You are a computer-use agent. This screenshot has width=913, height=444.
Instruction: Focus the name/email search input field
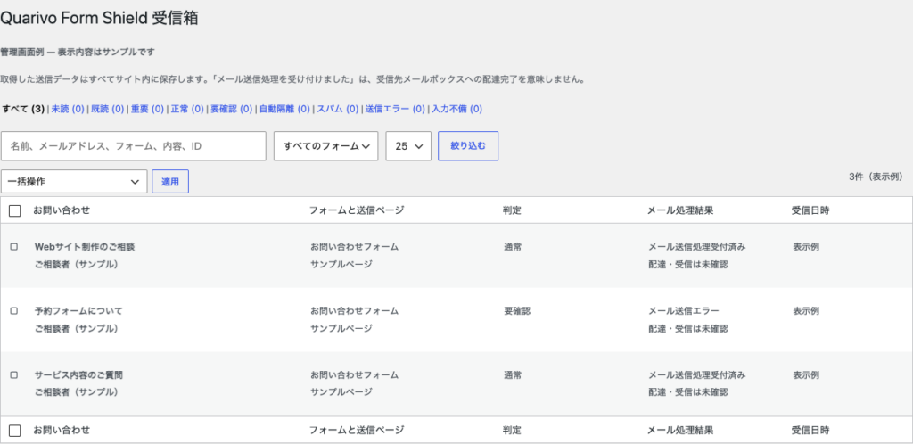134,146
